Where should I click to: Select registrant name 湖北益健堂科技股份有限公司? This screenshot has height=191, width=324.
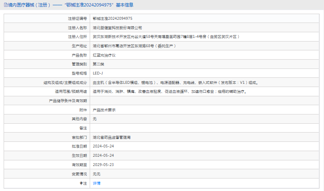pyautogui.click(x=117, y=28)
